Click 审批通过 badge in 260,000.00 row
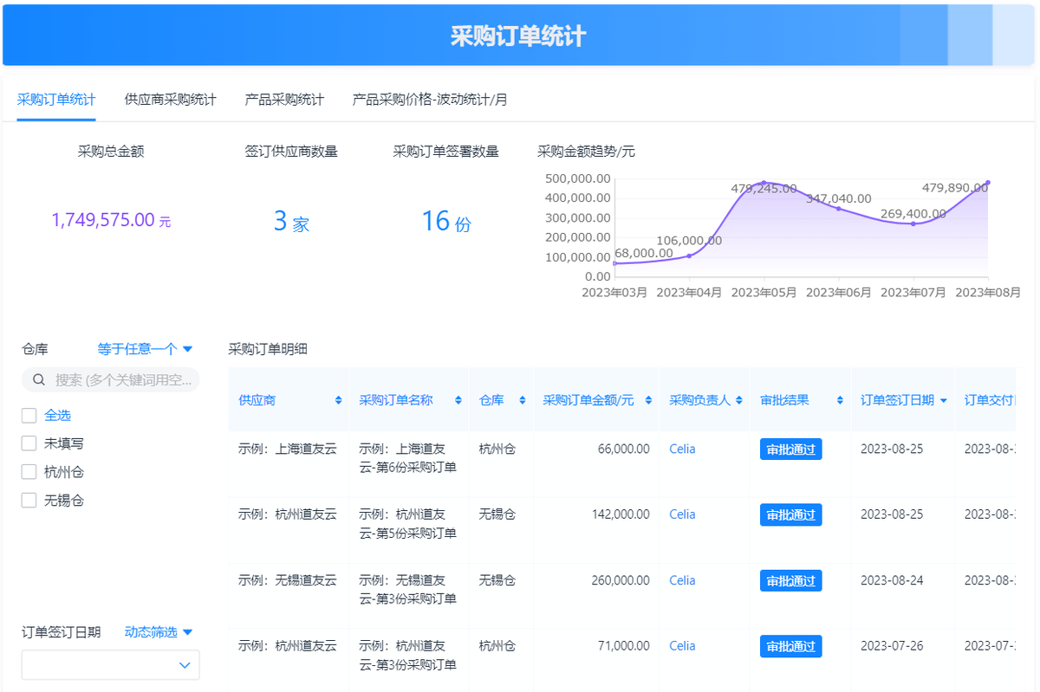Screen dimensions: 1040x692 (x=790, y=581)
